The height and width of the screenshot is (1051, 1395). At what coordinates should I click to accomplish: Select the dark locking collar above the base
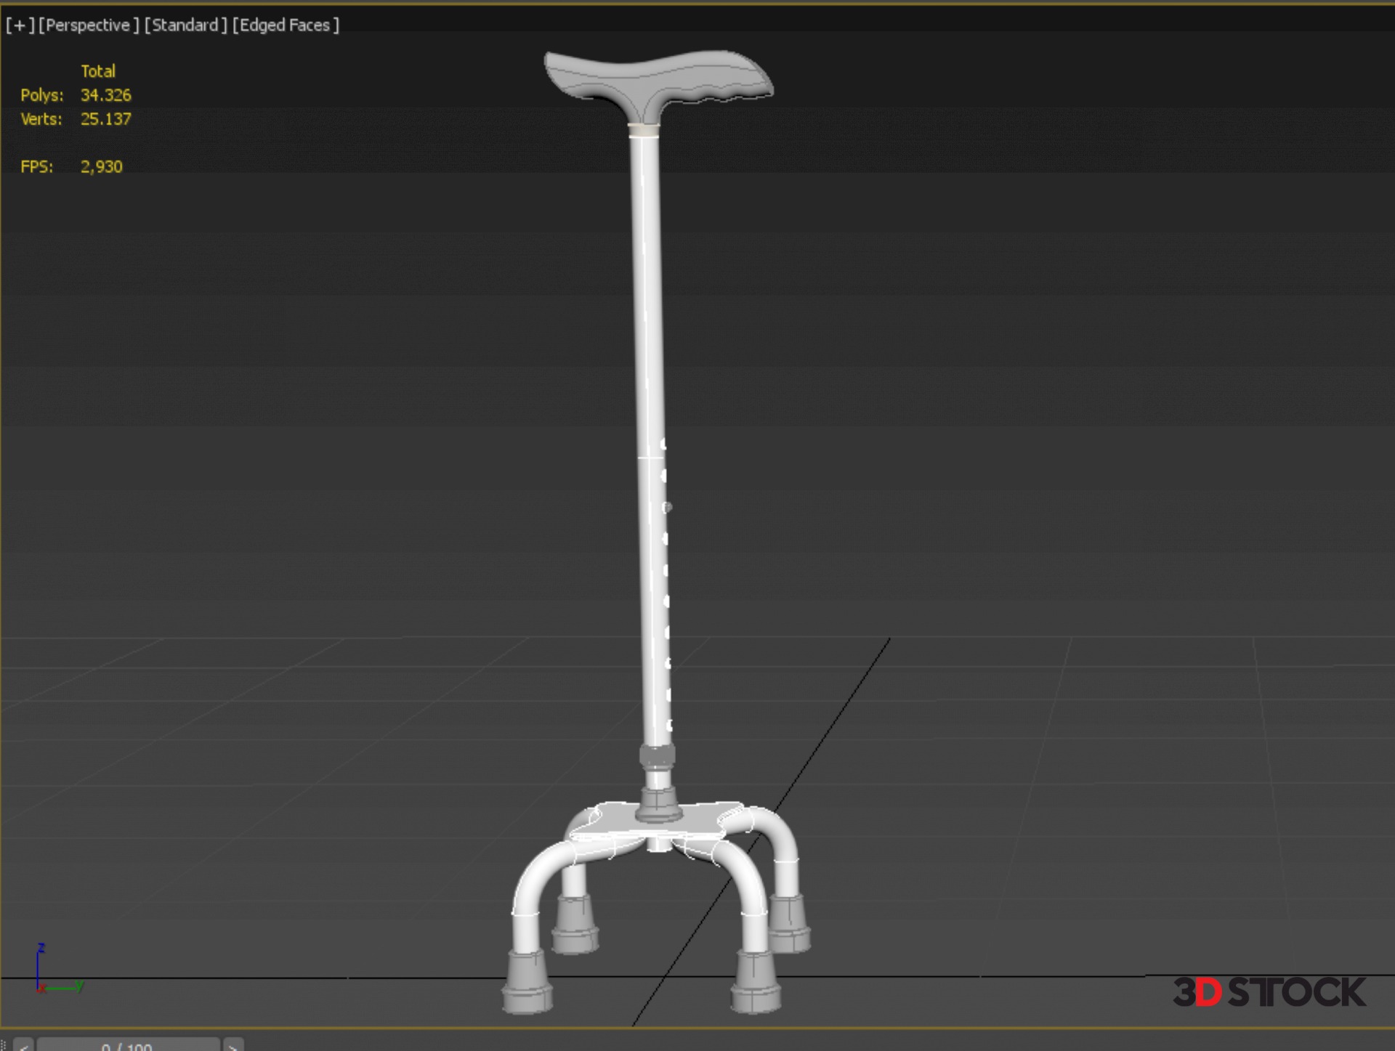click(x=657, y=757)
